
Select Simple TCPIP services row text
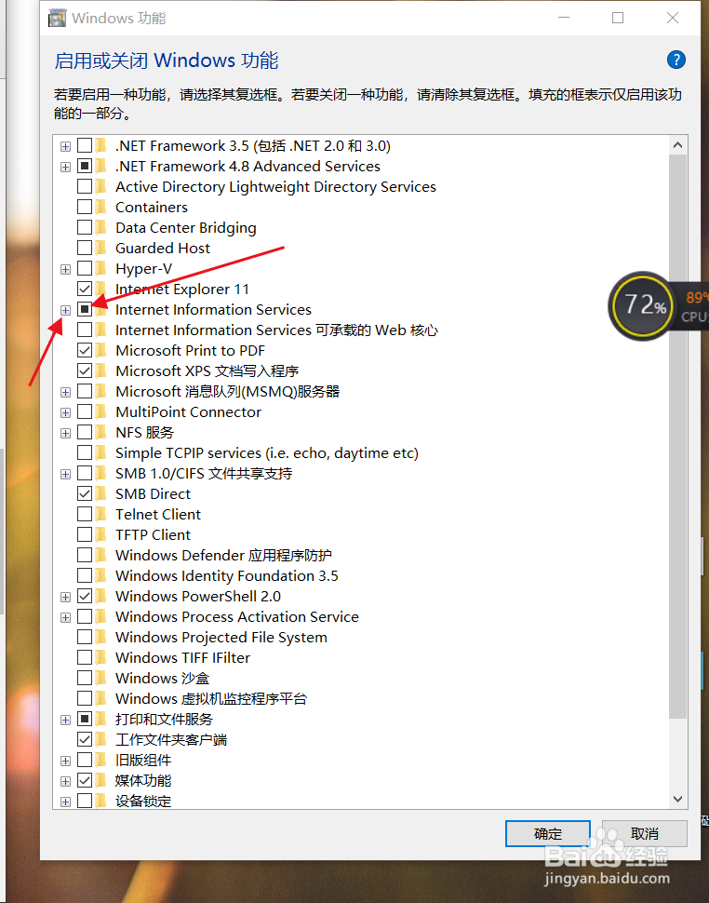click(x=267, y=453)
